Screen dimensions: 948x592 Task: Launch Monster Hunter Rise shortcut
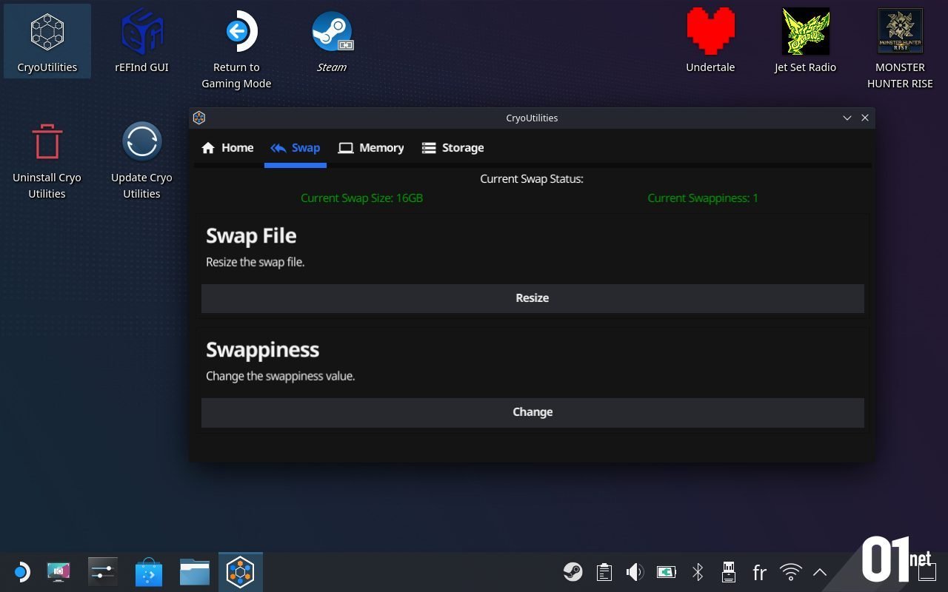point(900,50)
